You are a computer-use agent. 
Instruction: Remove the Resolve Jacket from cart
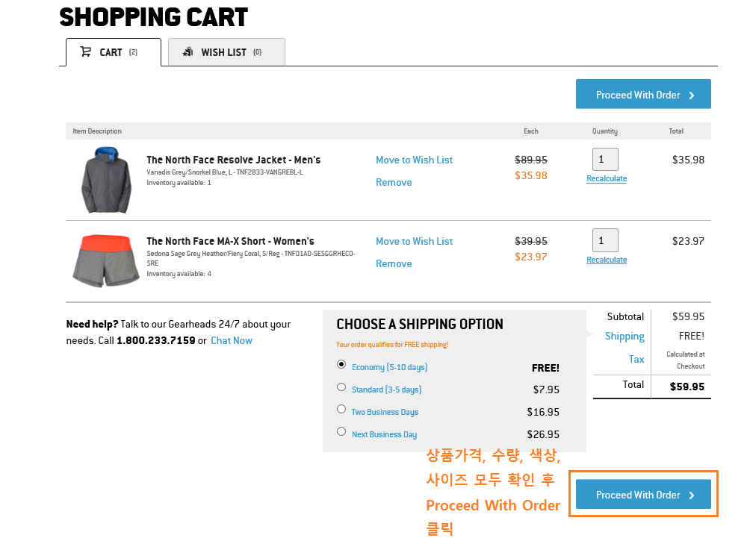pos(394,183)
